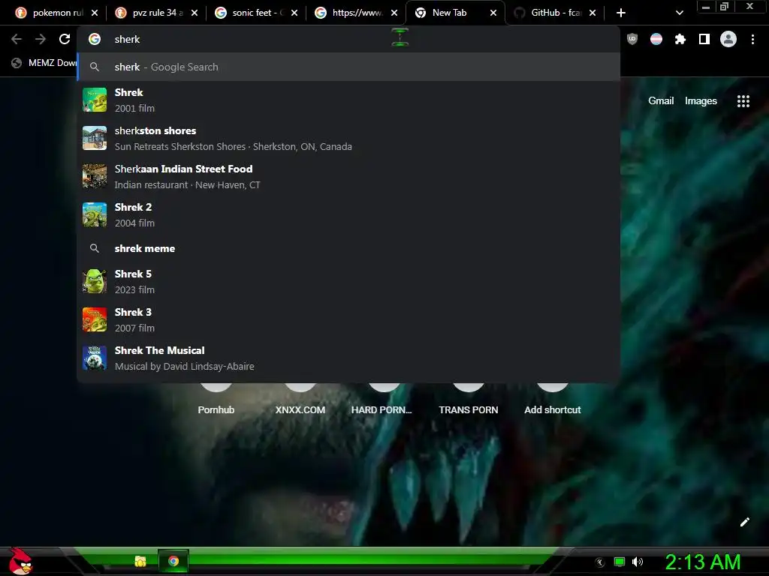Select the Shrek 5 2023 film suggestion
The width and height of the screenshot is (769, 576).
pos(348,282)
